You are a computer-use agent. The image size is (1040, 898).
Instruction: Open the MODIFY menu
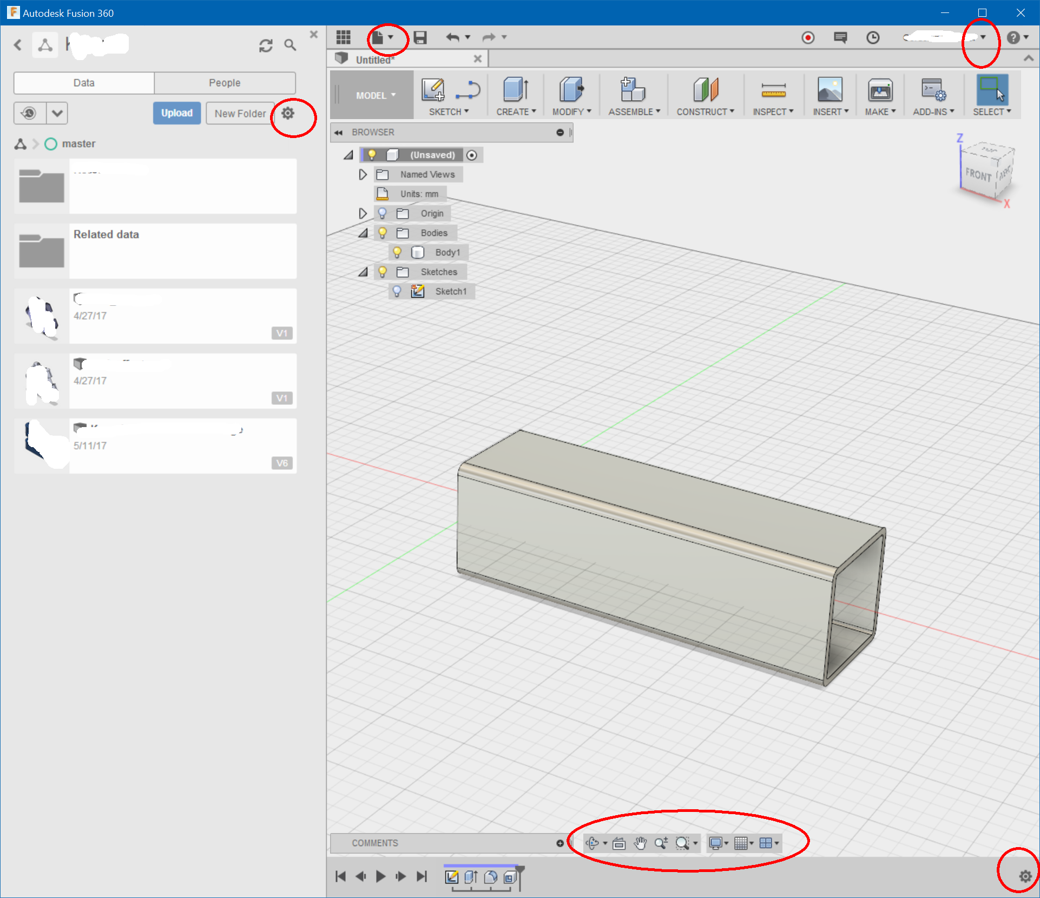click(571, 112)
